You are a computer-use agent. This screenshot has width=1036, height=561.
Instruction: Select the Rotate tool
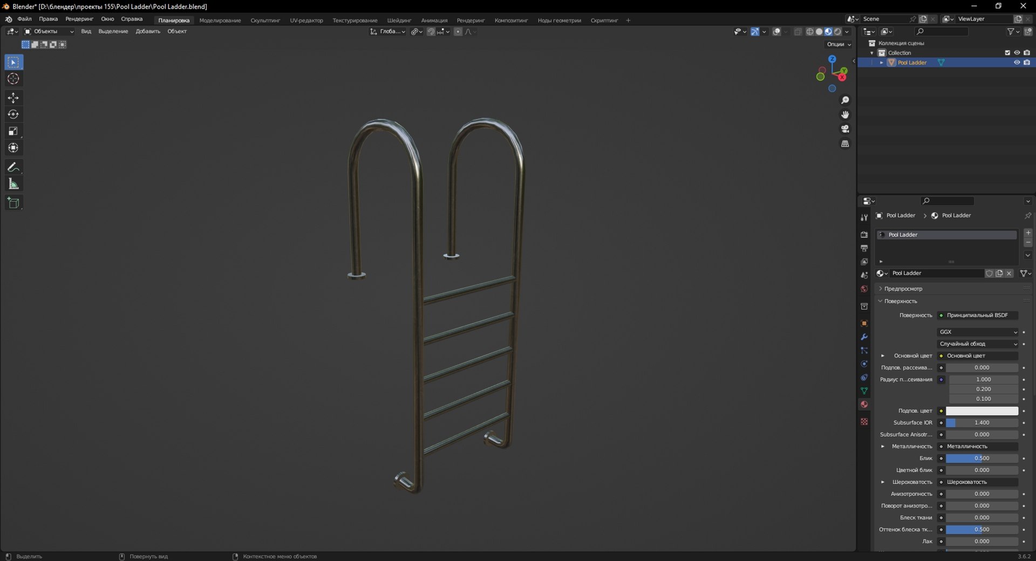click(13, 114)
